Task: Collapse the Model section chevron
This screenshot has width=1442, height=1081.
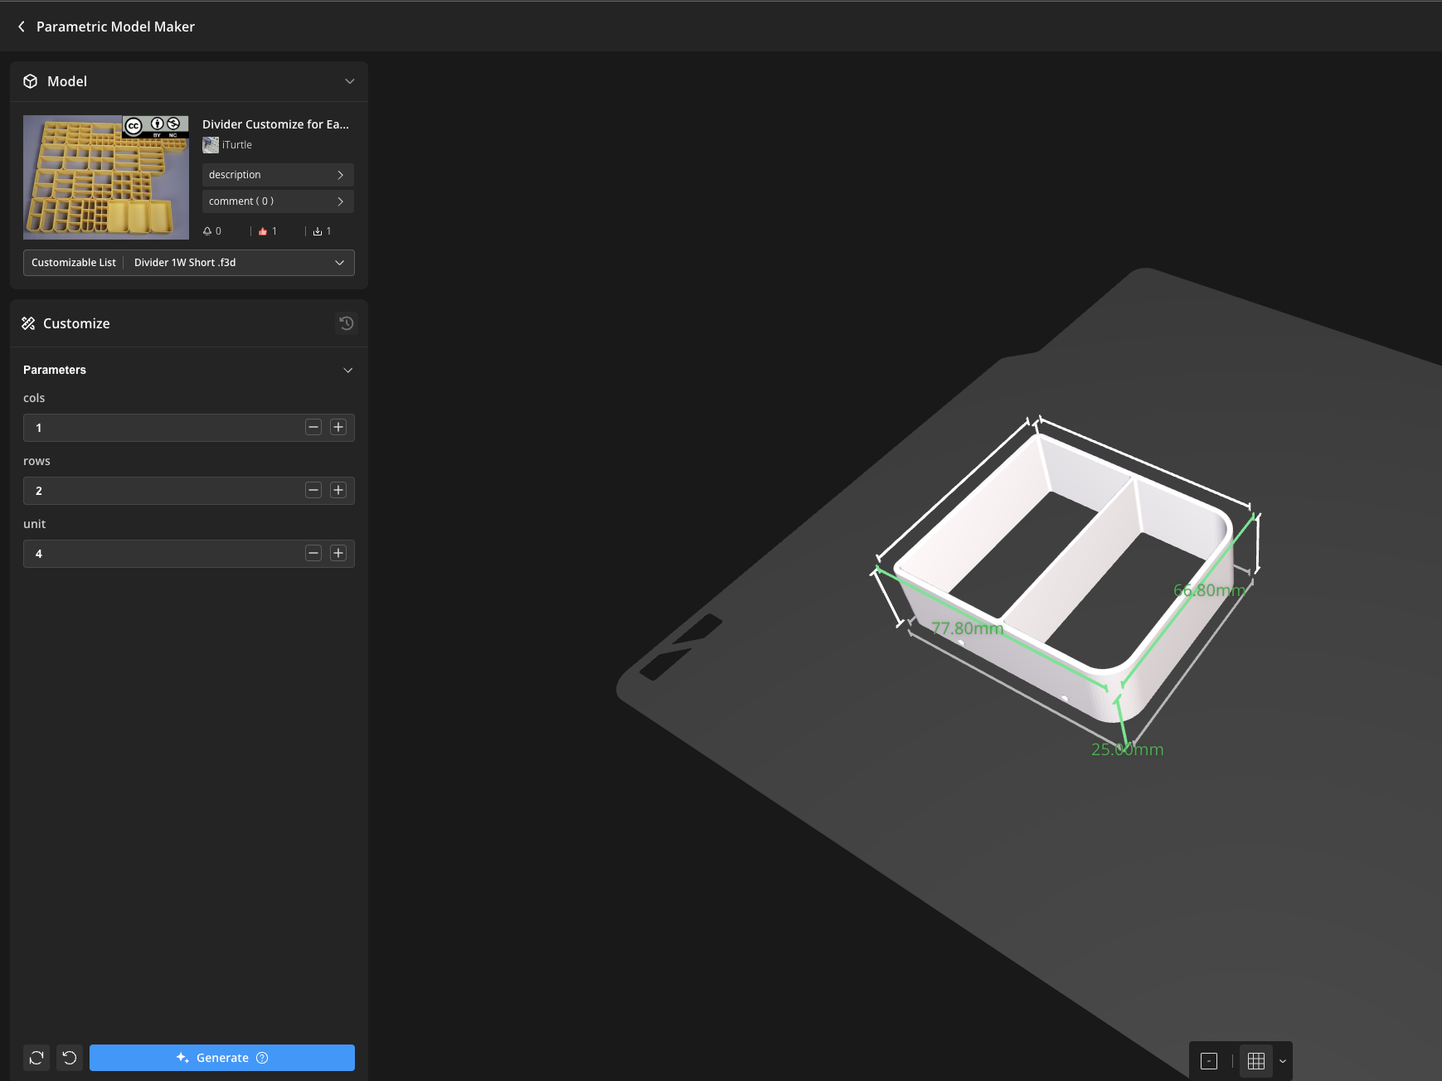Action: tap(349, 81)
